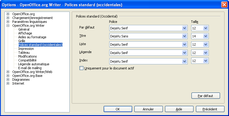Click the Par défaut reset button
The image size is (229, 116).
(x=206, y=96)
